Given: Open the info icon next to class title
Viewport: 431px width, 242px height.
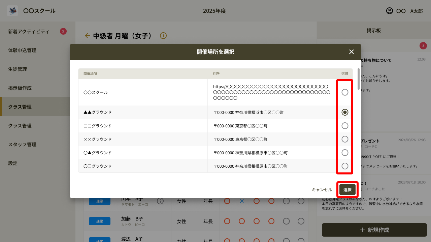Looking at the screenshot, I should click(x=163, y=36).
